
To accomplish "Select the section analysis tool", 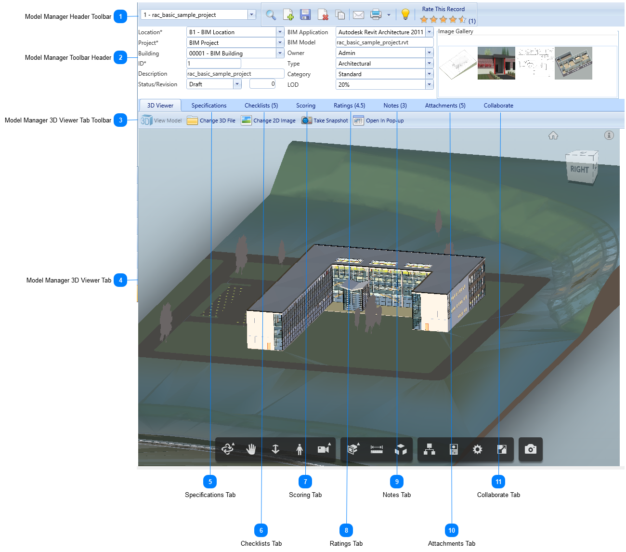I will (x=353, y=449).
